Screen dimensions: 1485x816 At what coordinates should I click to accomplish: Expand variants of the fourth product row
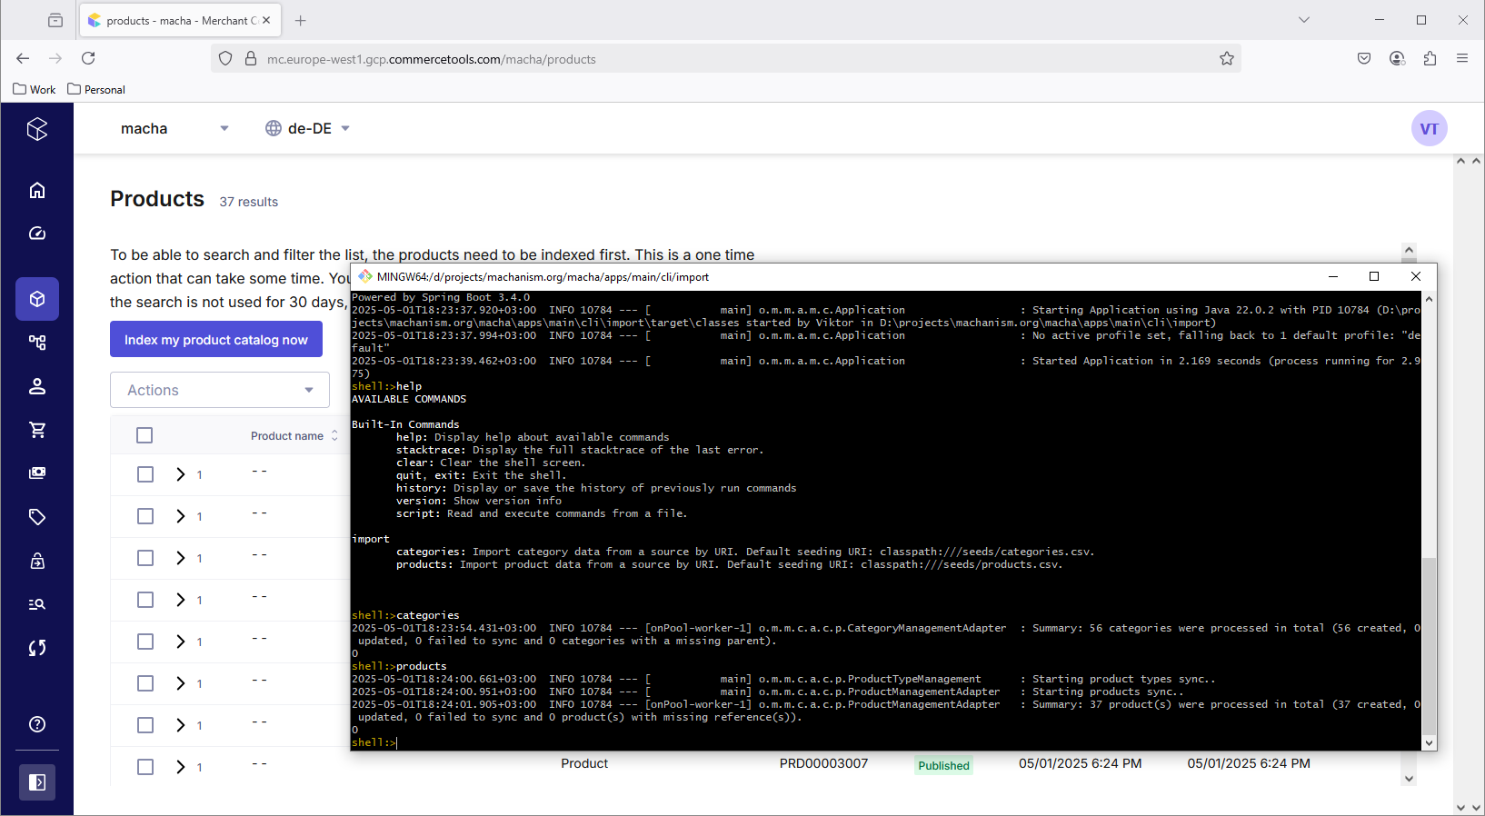click(181, 600)
